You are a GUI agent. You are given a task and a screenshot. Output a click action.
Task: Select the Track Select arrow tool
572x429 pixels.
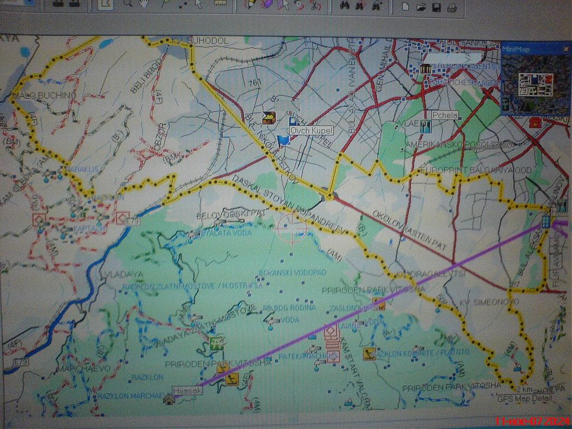point(284,4)
